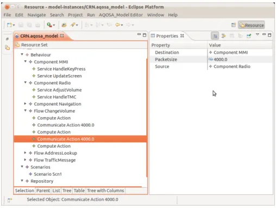Click the Save toolbar icon
Image resolution: width=276 pixels, height=208 pixels.
(21, 25)
